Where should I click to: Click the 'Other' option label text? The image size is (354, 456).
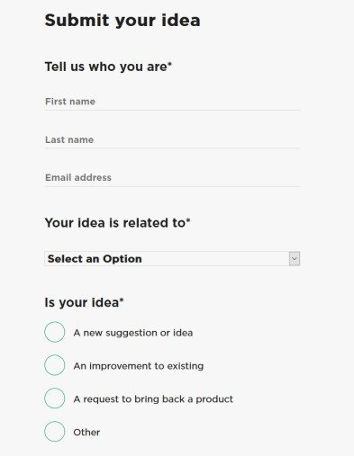pyautogui.click(x=86, y=433)
